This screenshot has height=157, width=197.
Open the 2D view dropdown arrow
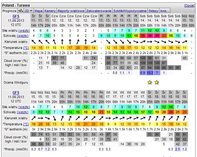pyautogui.click(x=31, y=11)
